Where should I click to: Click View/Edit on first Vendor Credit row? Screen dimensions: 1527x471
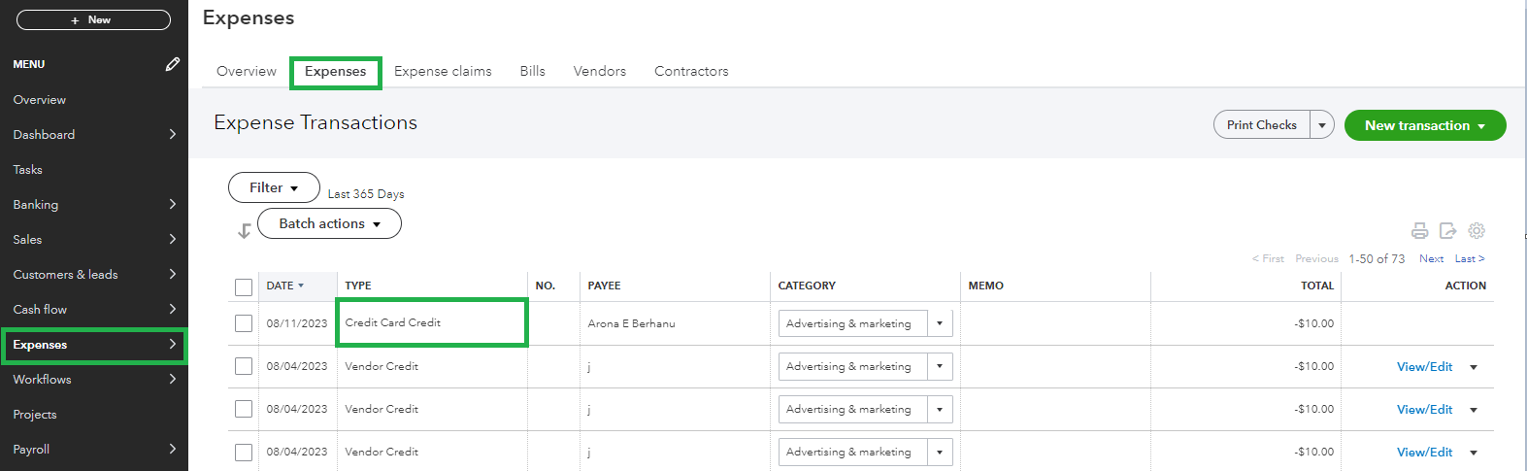(x=1424, y=366)
